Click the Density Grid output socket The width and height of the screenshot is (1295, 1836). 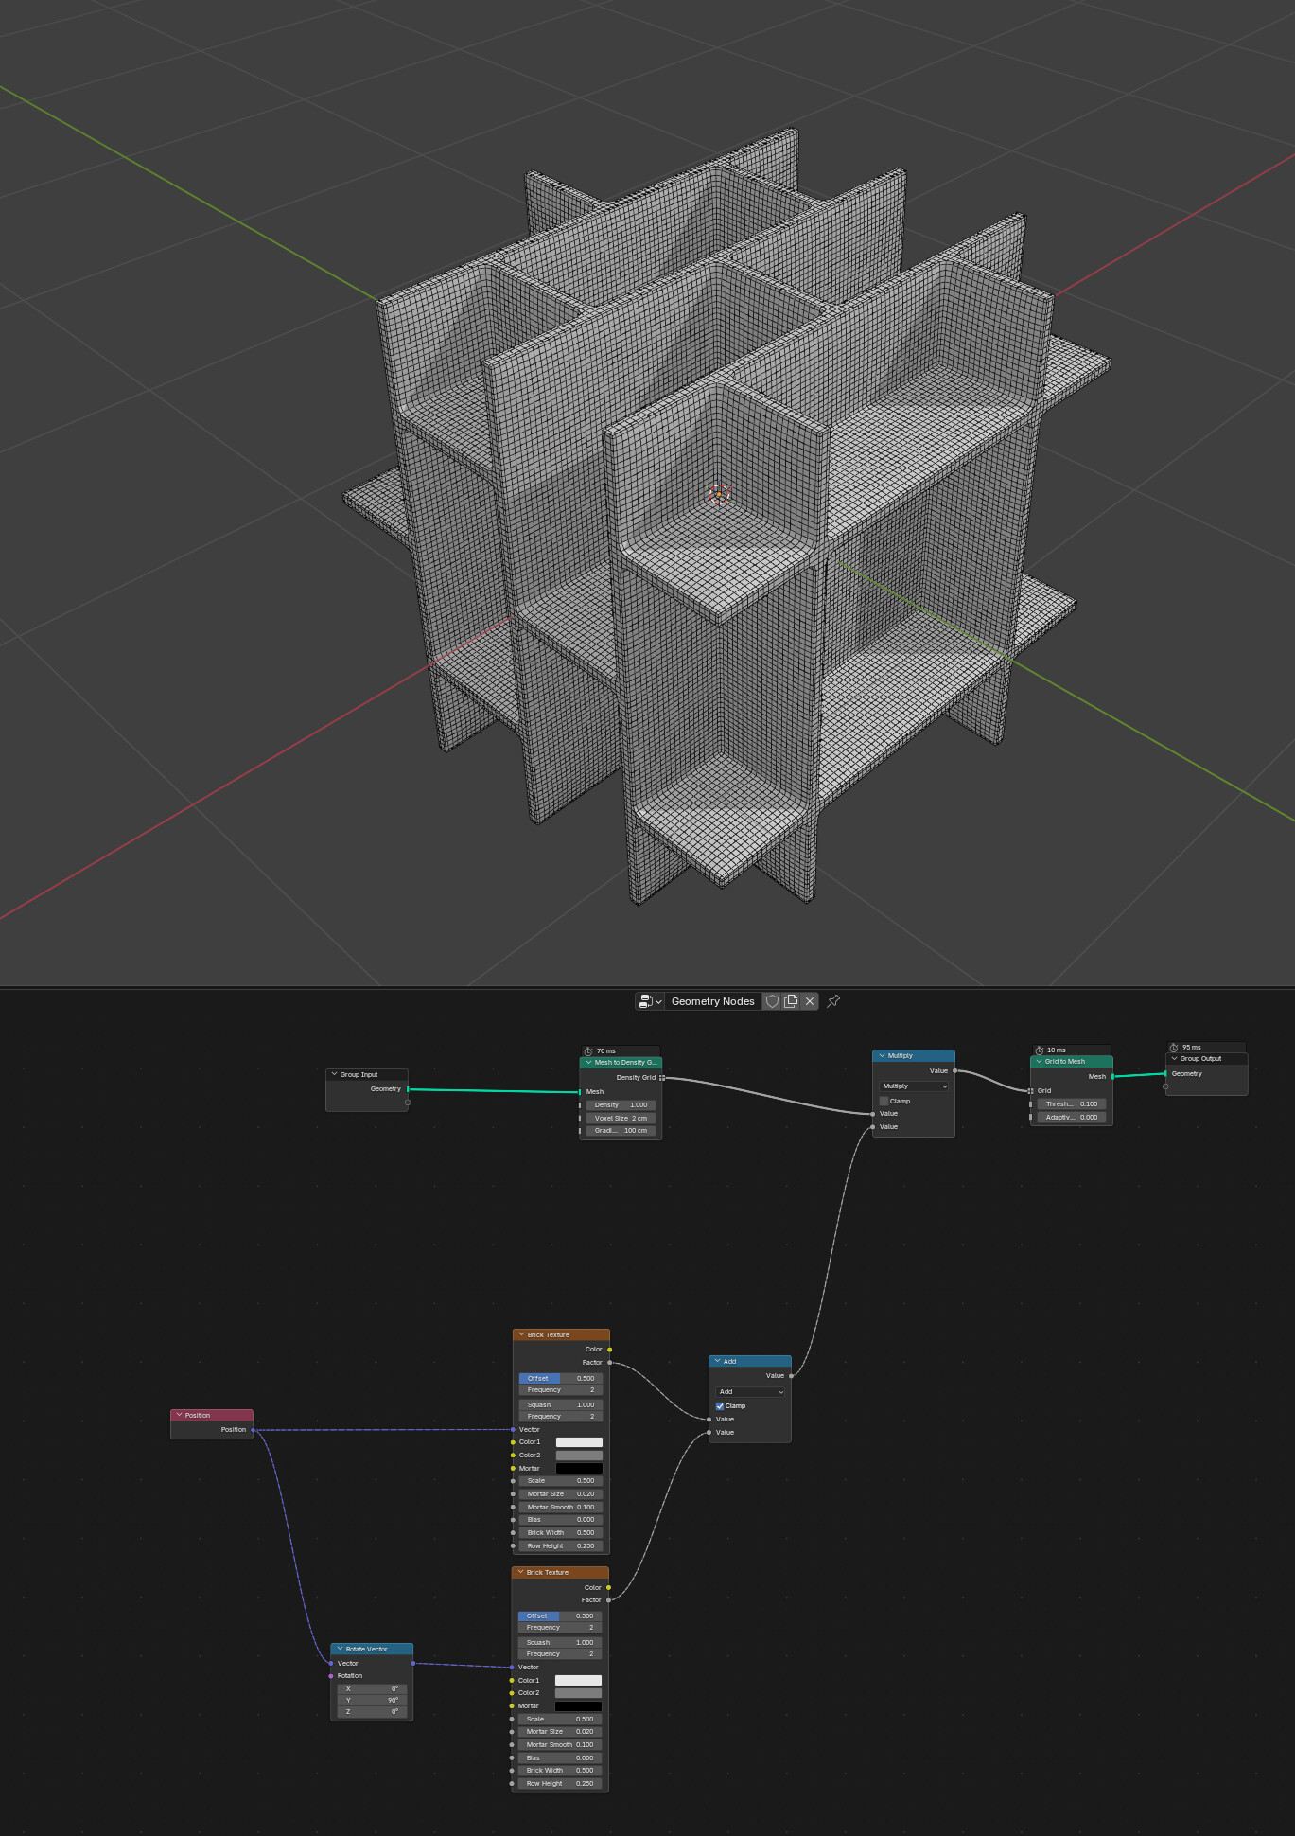click(x=662, y=1077)
